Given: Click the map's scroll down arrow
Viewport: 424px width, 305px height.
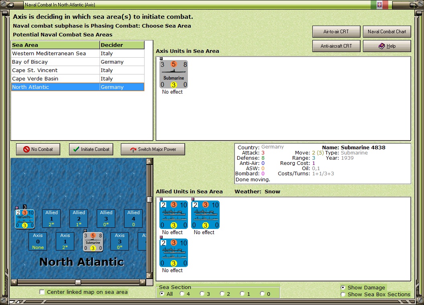Looking at the screenshot, I should point(149,276).
